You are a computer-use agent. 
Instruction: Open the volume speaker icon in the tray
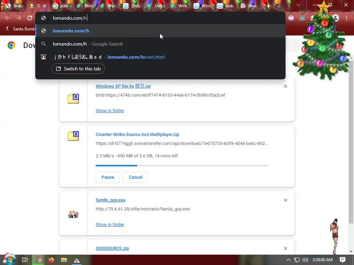click(305, 260)
